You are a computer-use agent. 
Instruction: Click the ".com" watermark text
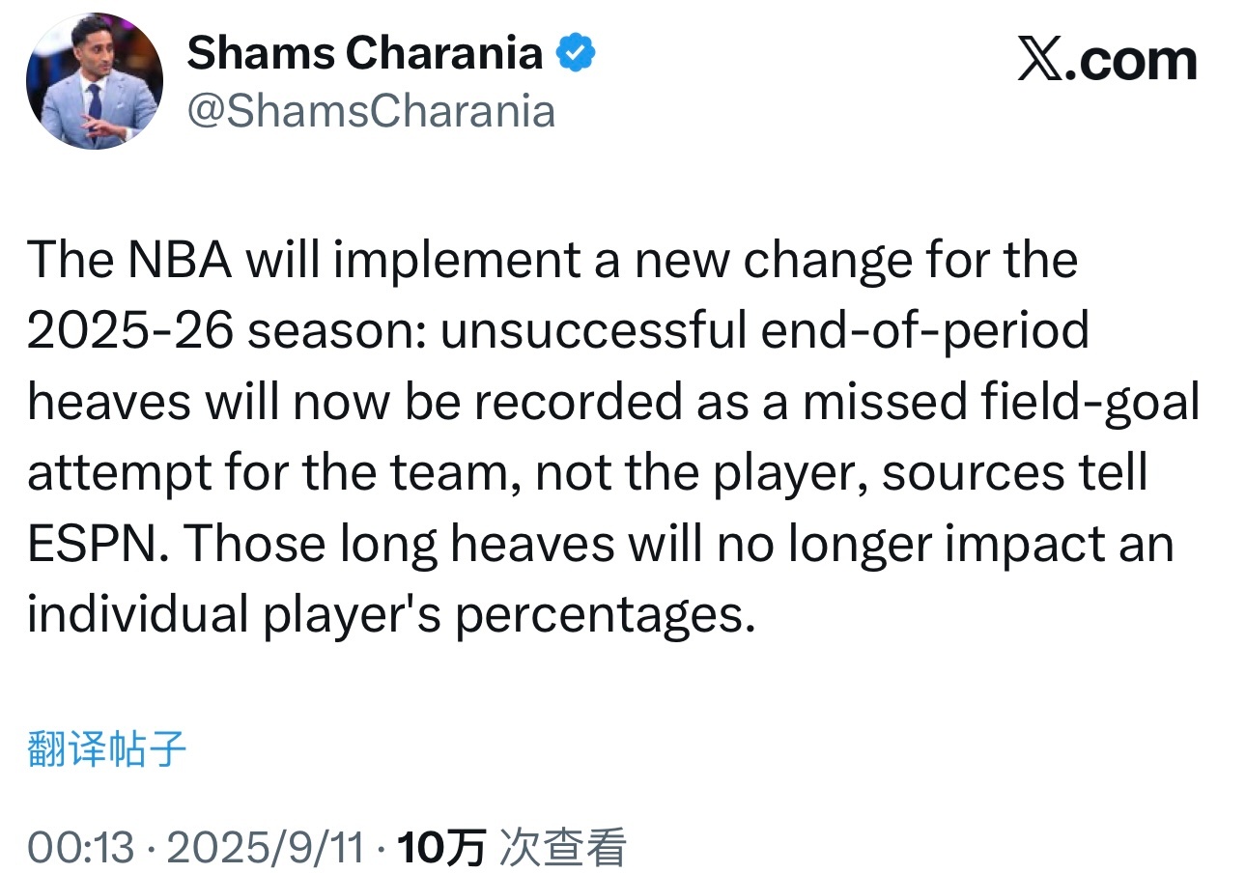(x=1130, y=61)
